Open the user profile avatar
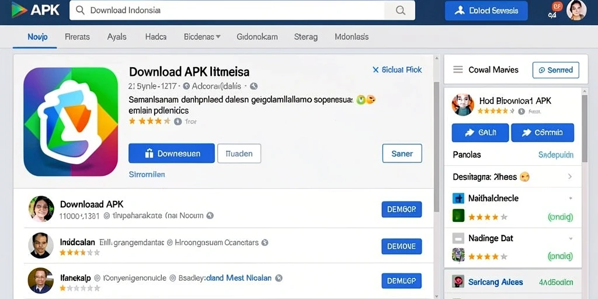The height and width of the screenshot is (299, 598). tap(576, 11)
